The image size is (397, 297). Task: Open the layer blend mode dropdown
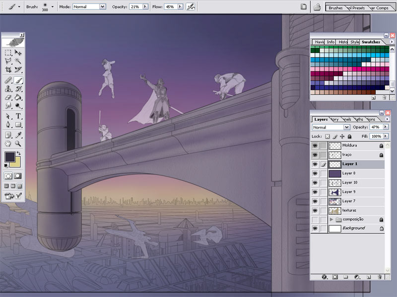(346, 127)
